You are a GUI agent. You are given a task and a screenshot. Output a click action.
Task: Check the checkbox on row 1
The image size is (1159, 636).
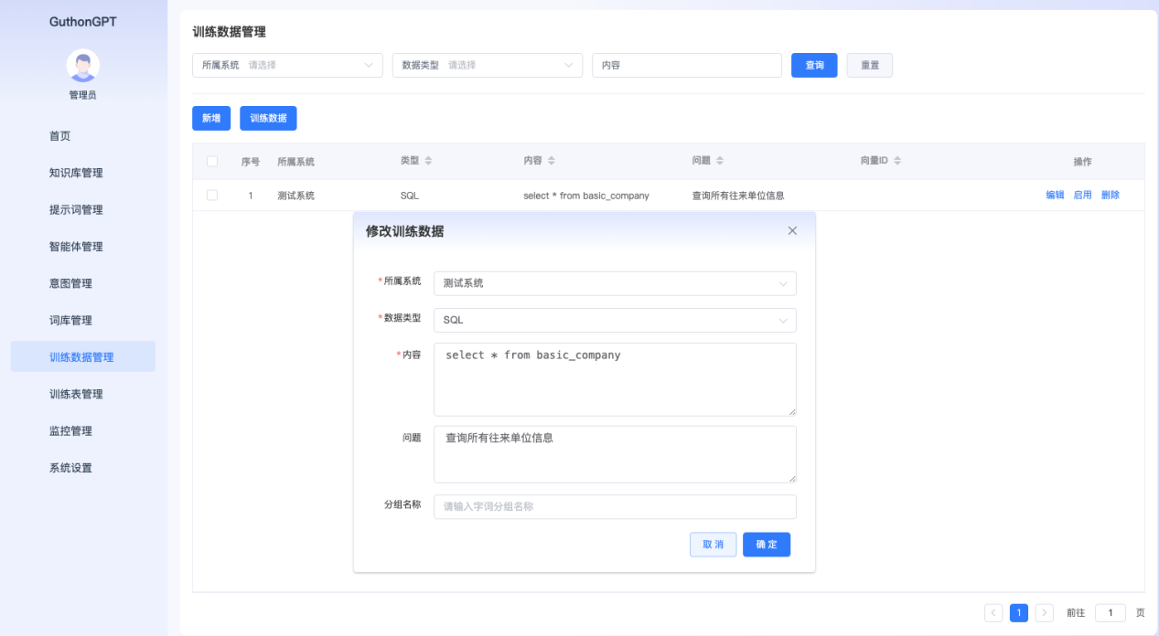point(212,195)
